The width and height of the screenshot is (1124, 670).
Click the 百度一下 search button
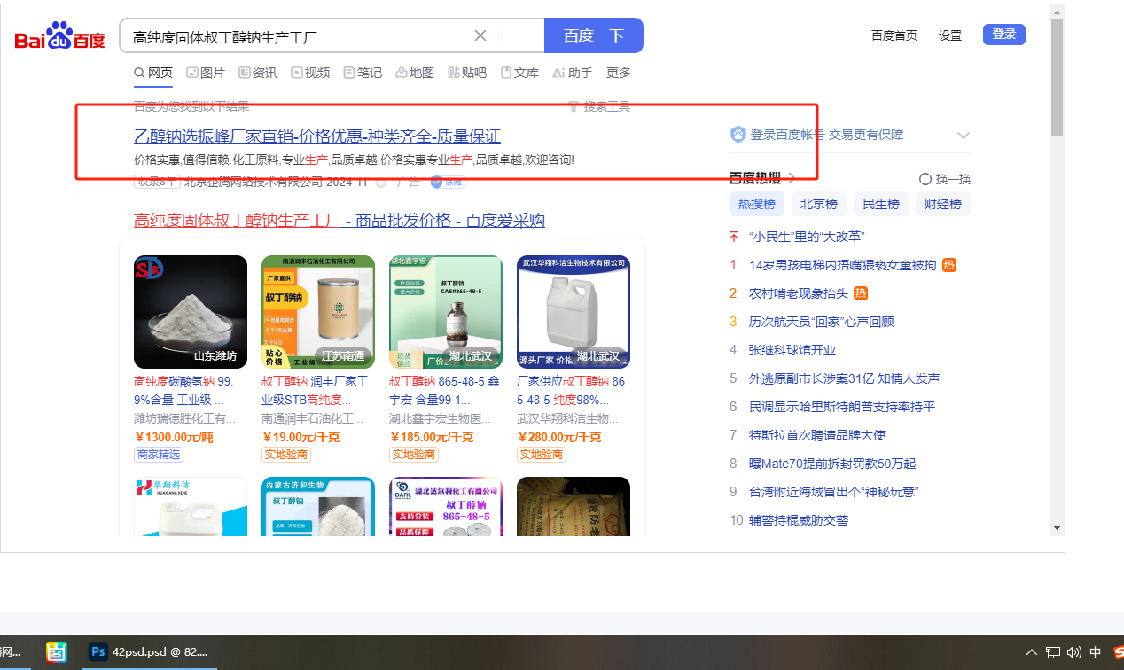click(x=594, y=35)
